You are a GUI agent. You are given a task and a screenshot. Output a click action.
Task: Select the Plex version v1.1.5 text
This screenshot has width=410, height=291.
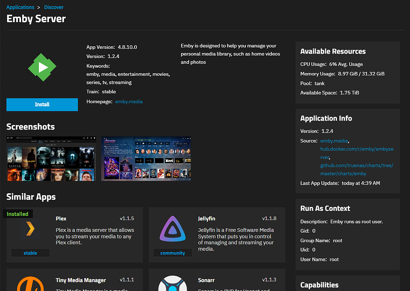127,218
